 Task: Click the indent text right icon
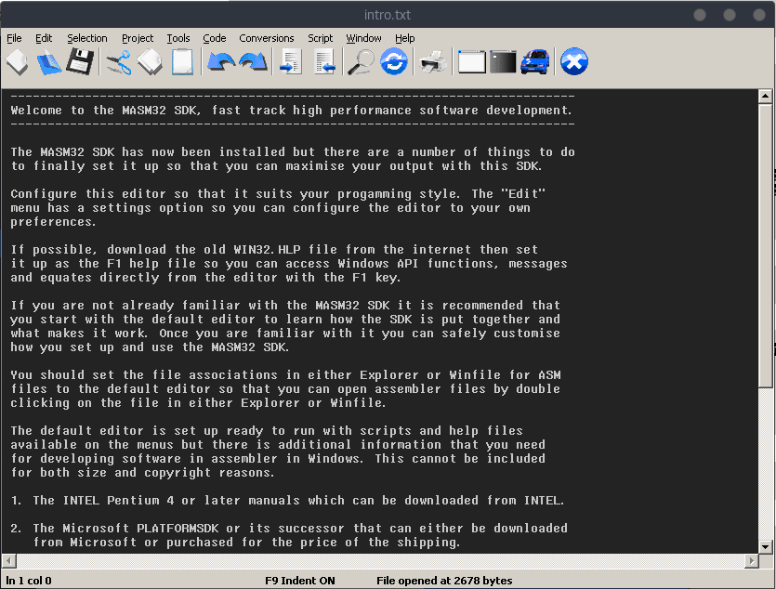pos(291,62)
